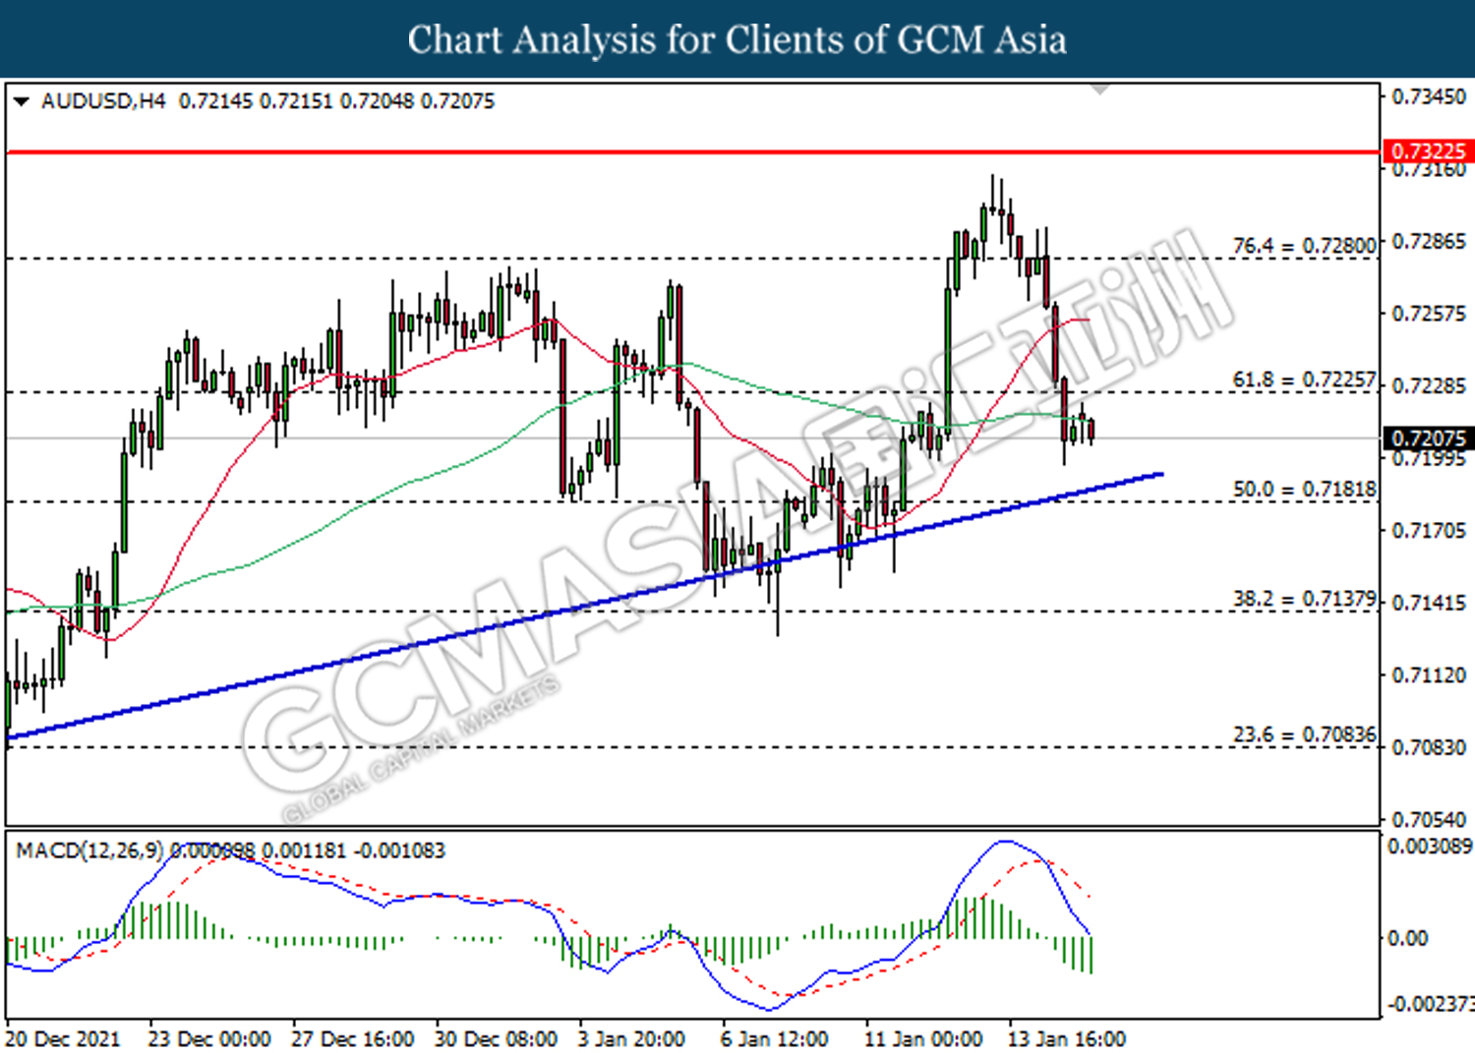This screenshot has width=1475, height=1053.
Task: Click the 0.72865 price axis value
Action: [x=1429, y=241]
